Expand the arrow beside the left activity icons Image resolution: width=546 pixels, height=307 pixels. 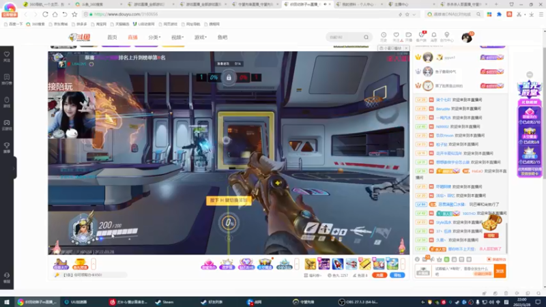click(94, 264)
